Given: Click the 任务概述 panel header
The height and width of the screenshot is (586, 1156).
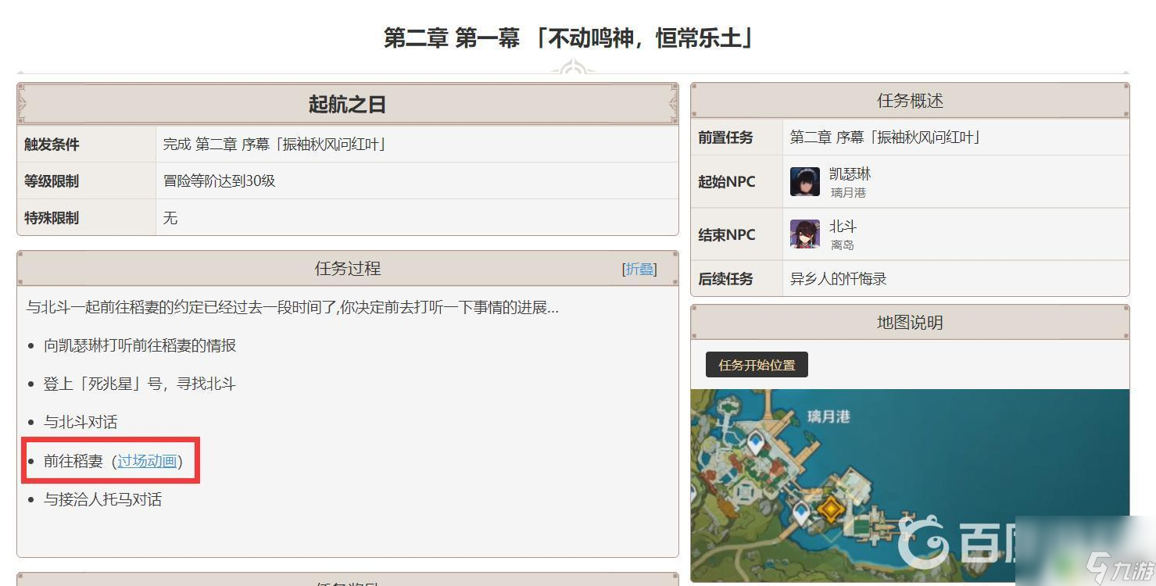Looking at the screenshot, I should pos(910,101).
